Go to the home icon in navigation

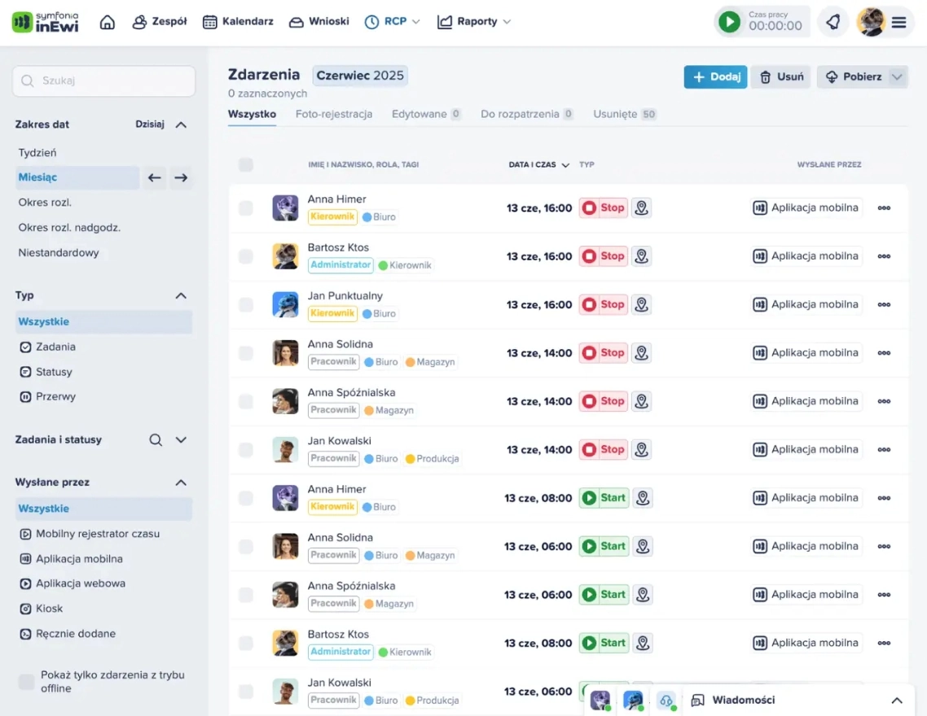coord(107,22)
